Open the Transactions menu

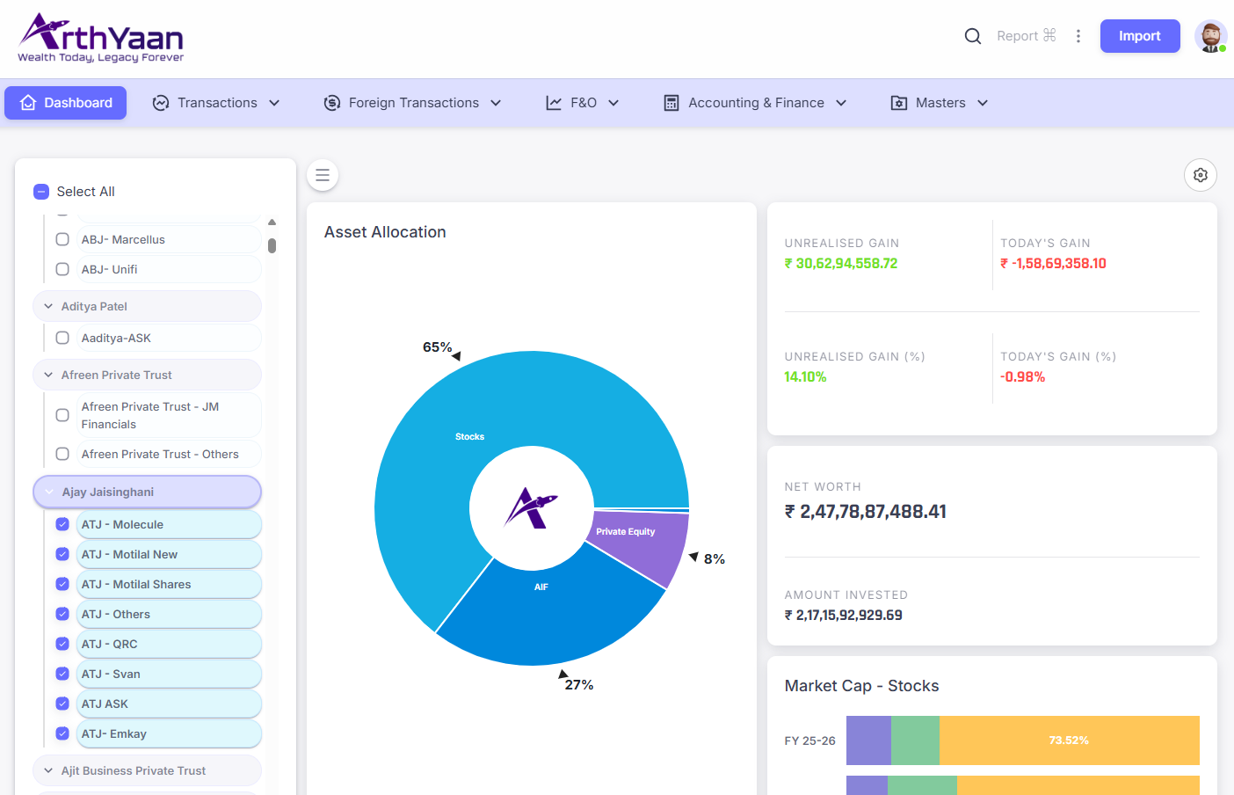[217, 103]
